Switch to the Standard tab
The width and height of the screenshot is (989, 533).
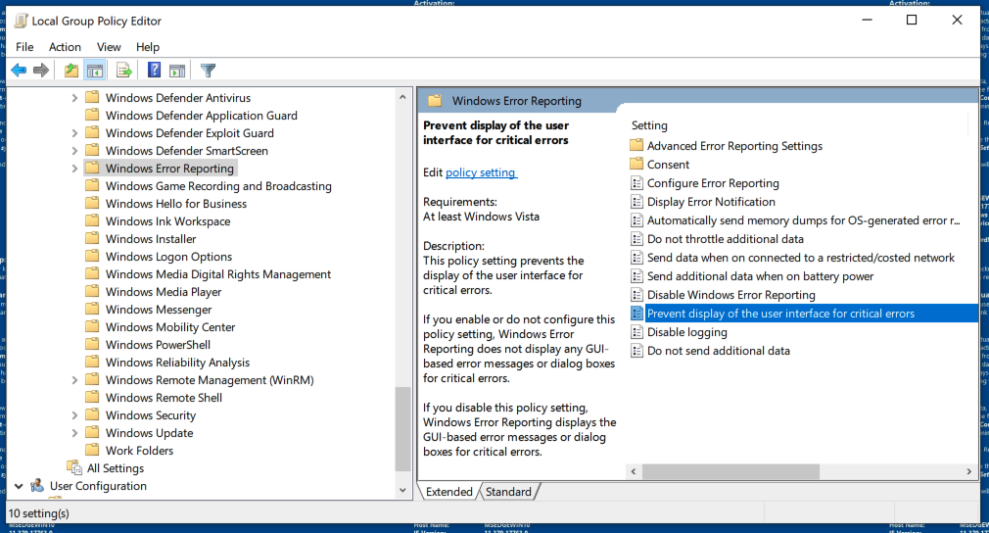point(508,492)
